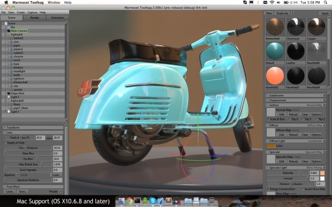The height and width of the screenshot is (207, 332).
Task: Click the Field of View value field
Action: 40,137
